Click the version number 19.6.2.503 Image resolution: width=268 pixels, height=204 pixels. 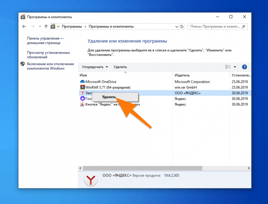pyautogui.click(x=172, y=175)
